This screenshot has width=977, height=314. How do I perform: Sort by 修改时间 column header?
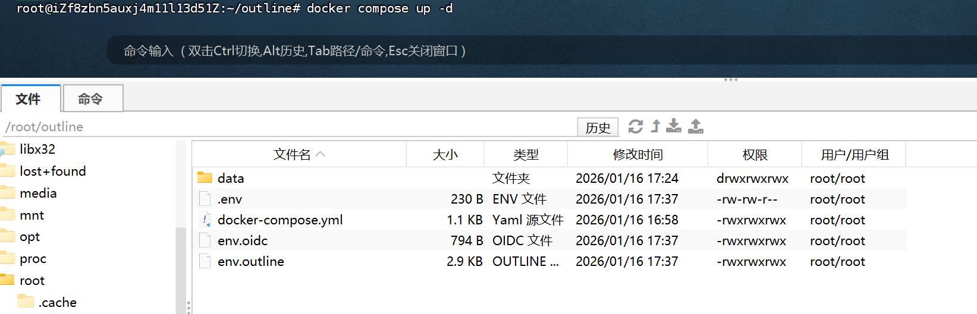(x=637, y=154)
